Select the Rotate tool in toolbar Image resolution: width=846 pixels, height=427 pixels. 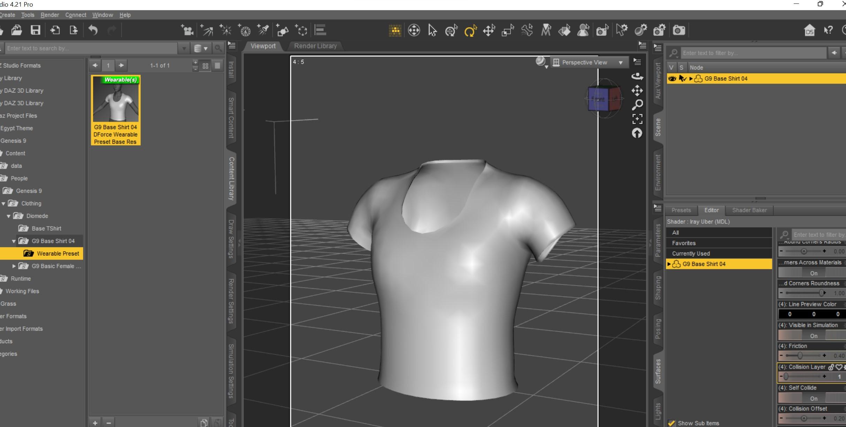(x=470, y=31)
